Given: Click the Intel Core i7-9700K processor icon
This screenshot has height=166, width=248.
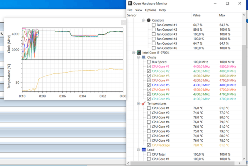Looking at the screenshot, I should (139, 52).
